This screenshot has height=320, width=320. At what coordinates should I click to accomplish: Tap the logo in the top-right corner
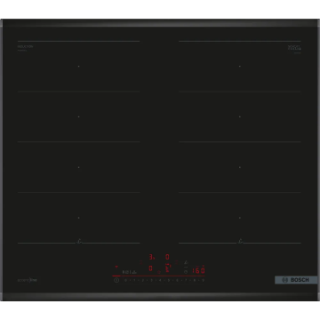[x=294, y=48]
